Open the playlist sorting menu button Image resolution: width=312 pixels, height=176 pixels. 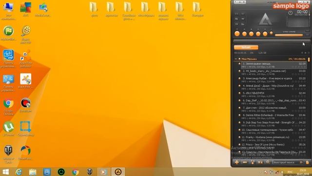pos(260,162)
